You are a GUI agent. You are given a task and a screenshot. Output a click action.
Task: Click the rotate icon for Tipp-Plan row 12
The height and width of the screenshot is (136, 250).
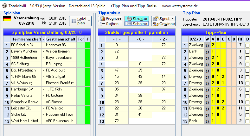click(207, 115)
